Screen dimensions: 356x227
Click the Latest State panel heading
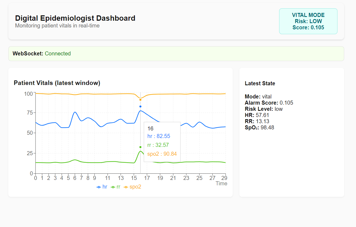[260, 83]
